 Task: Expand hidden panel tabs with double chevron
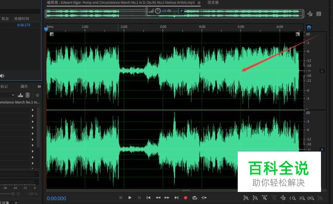point(39,87)
